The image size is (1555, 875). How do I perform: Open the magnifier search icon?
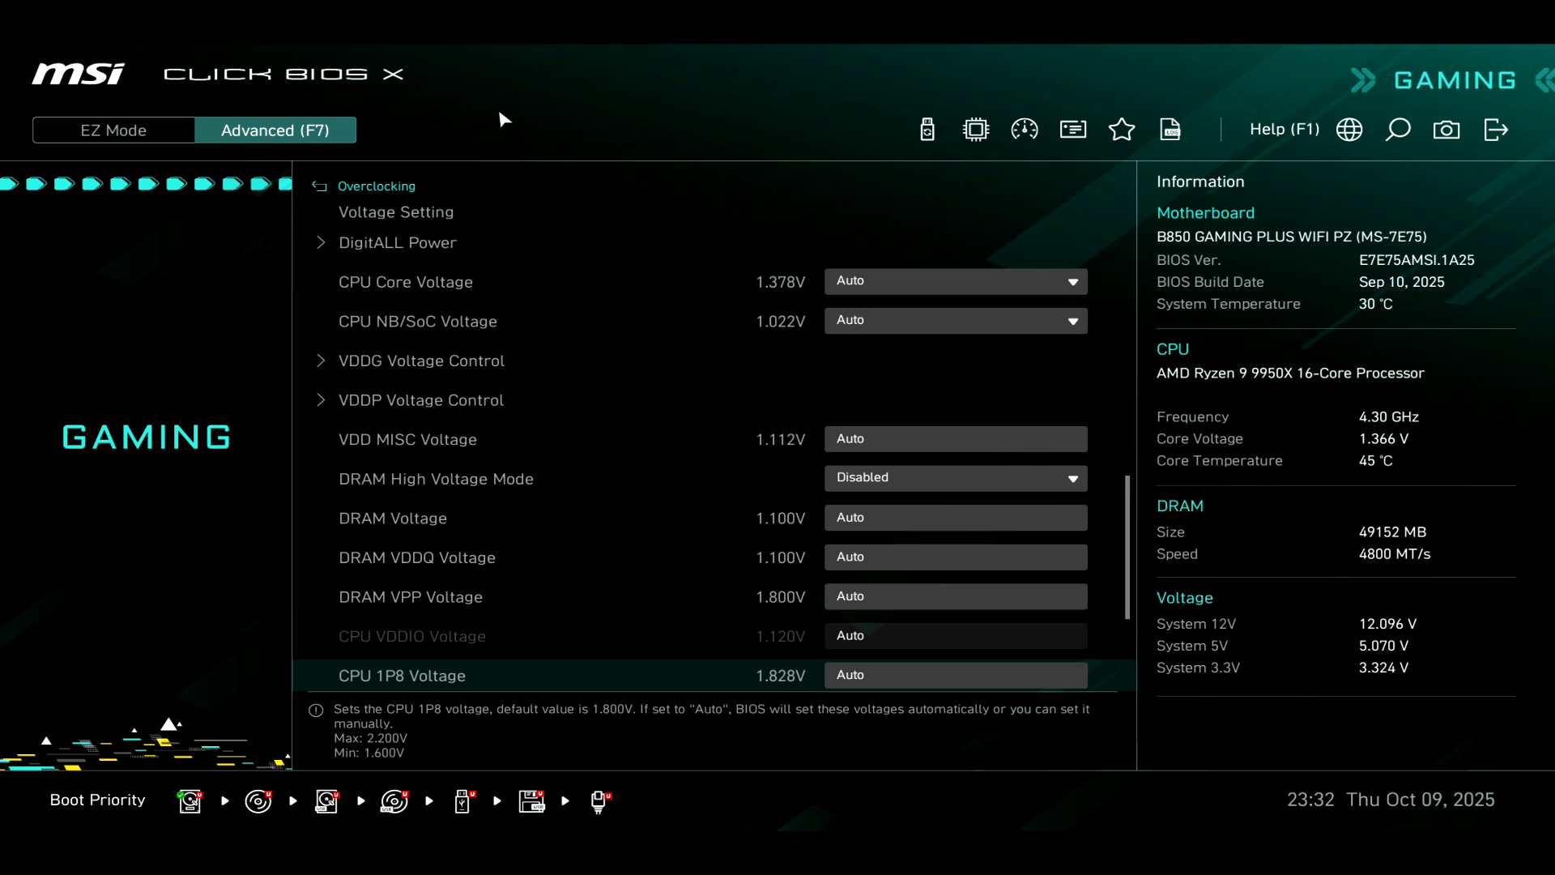click(1398, 130)
